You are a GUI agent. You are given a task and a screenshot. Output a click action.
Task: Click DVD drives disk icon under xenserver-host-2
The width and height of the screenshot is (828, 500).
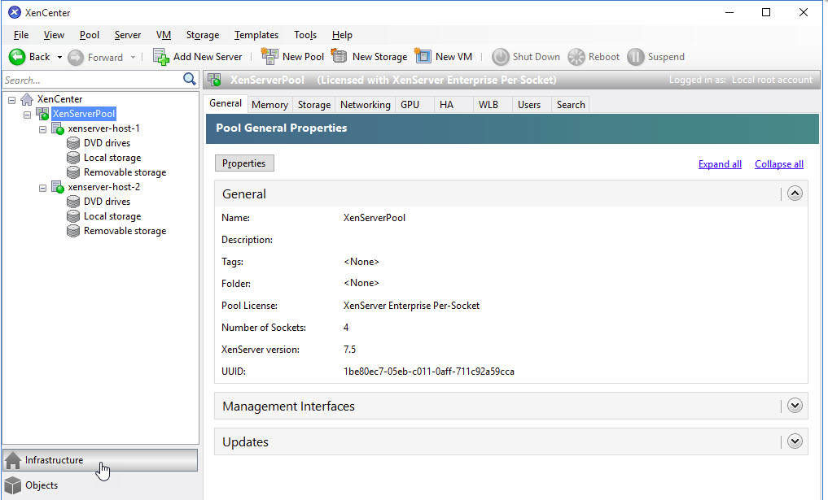pyautogui.click(x=73, y=202)
